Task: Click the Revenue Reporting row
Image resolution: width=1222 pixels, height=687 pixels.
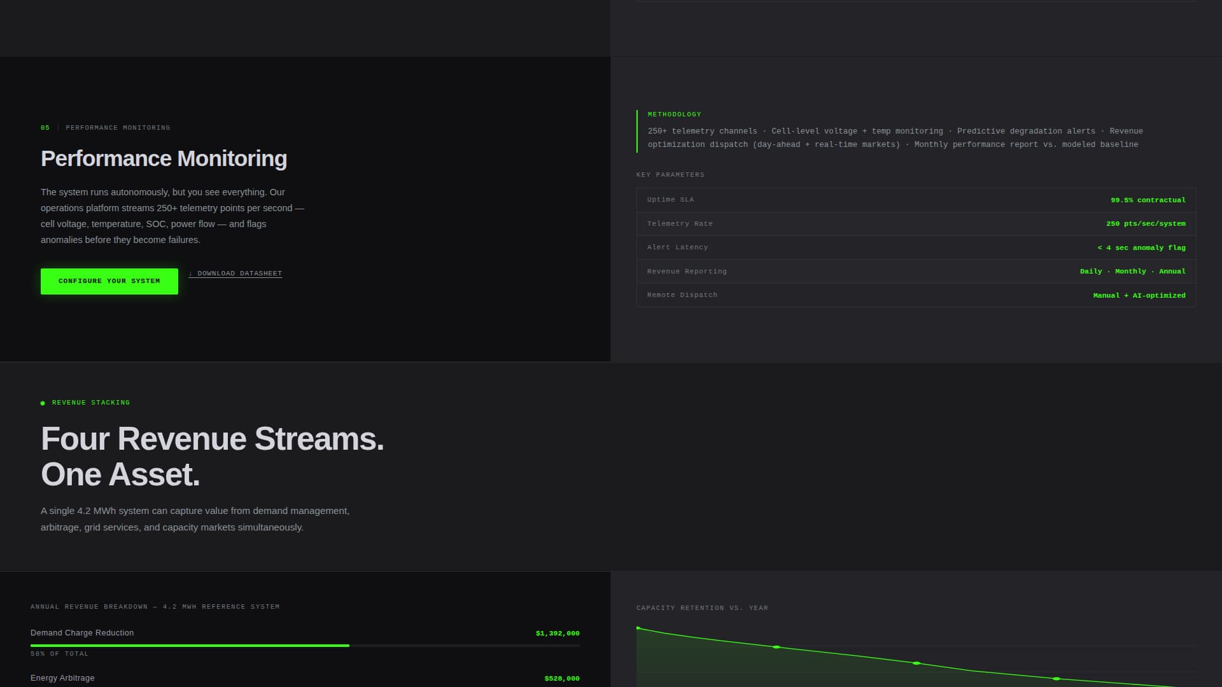Action: pos(916,272)
